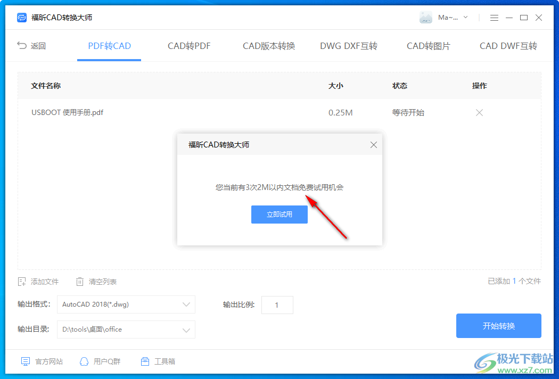Click the Foxit CAD converter app logo
Viewport: 559px width, 379px height.
coord(22,18)
